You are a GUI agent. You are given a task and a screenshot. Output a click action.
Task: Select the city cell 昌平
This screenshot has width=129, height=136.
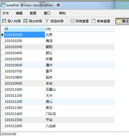tap(80, 71)
